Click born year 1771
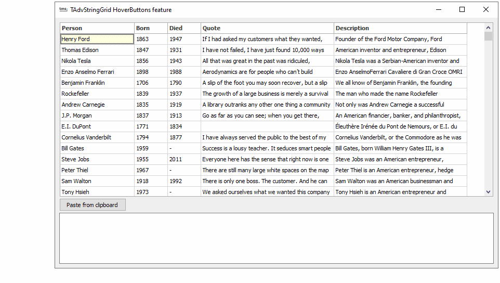This screenshot has height=283, width=500. pos(151,126)
